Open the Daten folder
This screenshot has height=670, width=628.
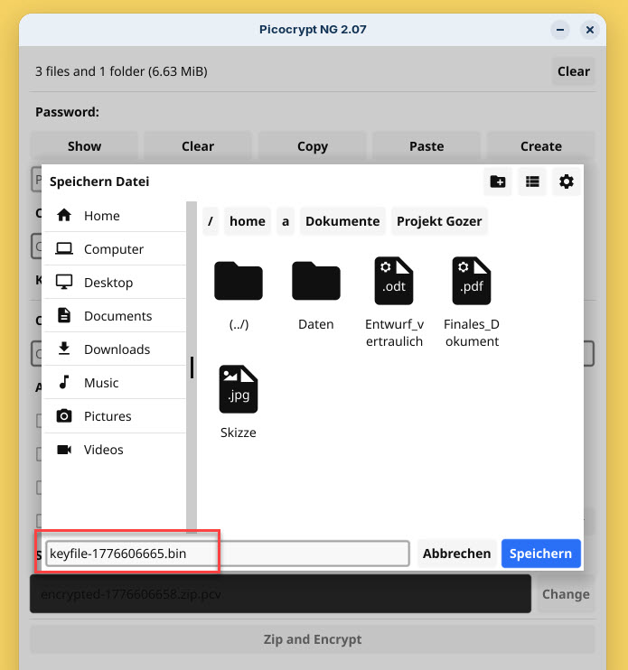click(x=316, y=282)
